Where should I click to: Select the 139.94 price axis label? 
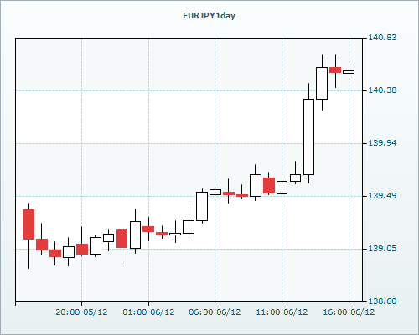point(382,143)
